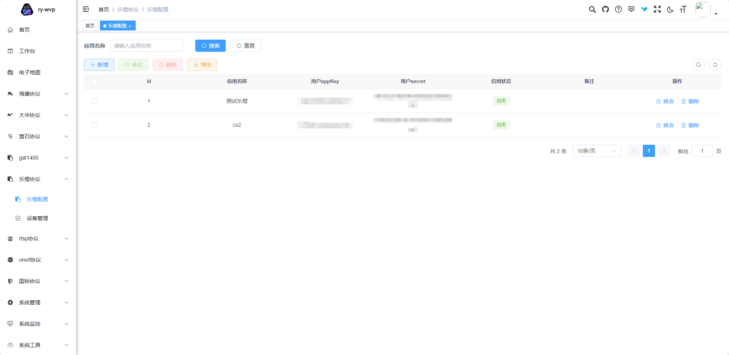Click the 新增 button

[x=99, y=65]
